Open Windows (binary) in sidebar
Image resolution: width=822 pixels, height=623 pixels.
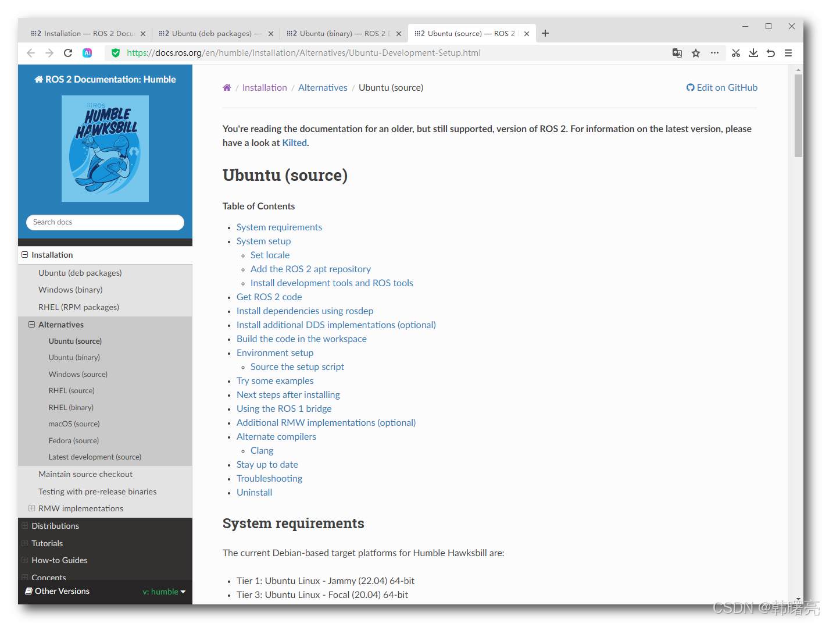coord(70,290)
